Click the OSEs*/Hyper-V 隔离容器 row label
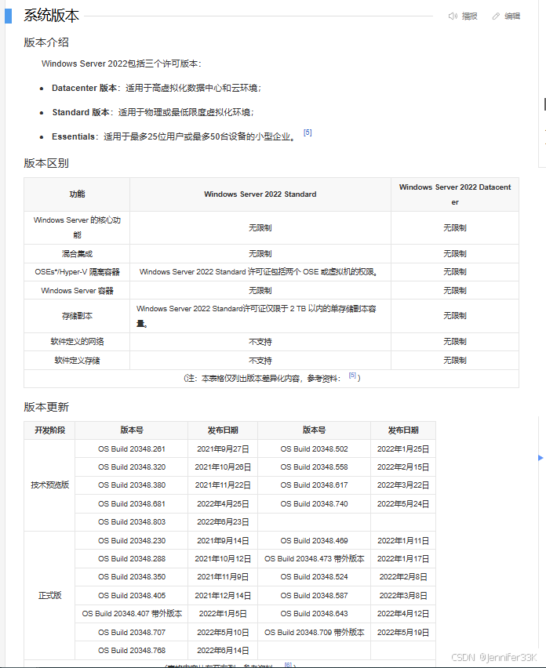The image size is (546, 668). pos(77,272)
